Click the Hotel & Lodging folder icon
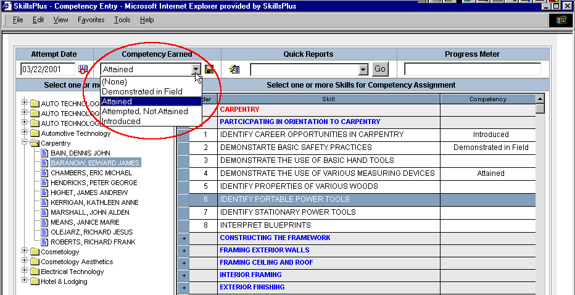The image size is (575, 295). click(35, 281)
